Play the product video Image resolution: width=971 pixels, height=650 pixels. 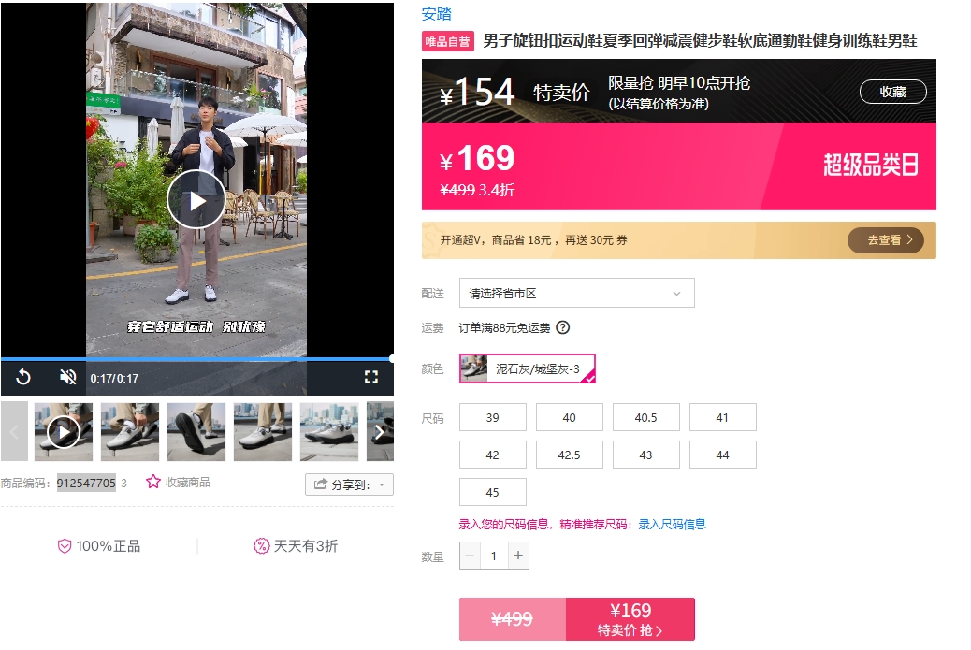[196, 200]
